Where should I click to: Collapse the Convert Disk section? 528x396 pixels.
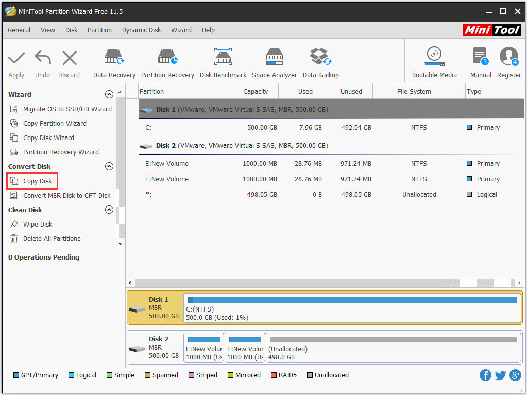[x=109, y=166]
